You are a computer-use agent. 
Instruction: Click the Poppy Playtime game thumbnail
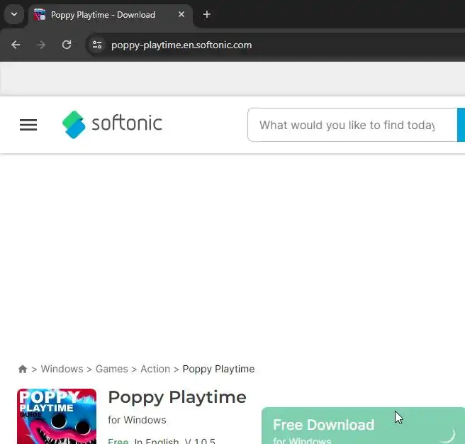pyautogui.click(x=57, y=416)
